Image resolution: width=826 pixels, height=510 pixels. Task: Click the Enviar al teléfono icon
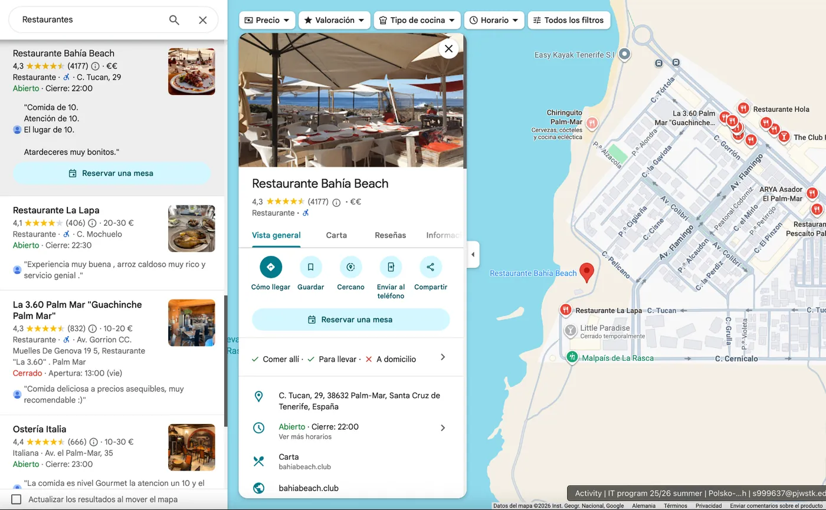391,267
